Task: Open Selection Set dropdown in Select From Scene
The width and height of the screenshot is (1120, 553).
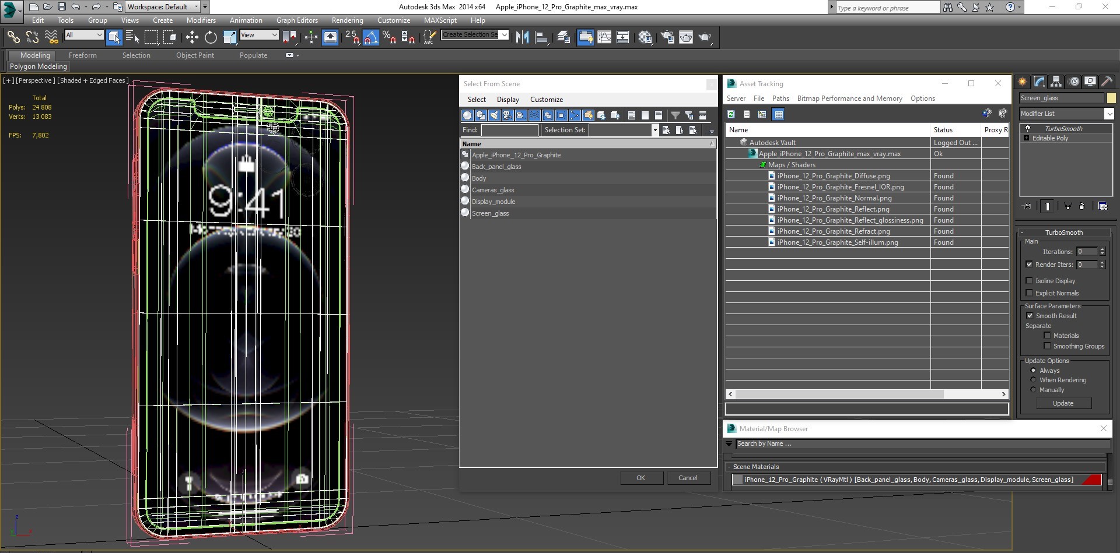Action: 655,130
